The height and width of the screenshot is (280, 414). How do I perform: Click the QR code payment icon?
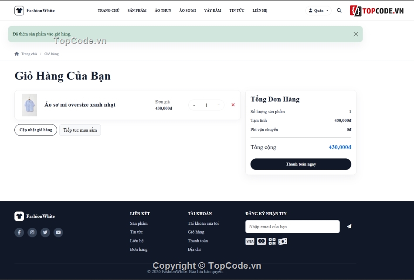pyautogui.click(x=272, y=241)
